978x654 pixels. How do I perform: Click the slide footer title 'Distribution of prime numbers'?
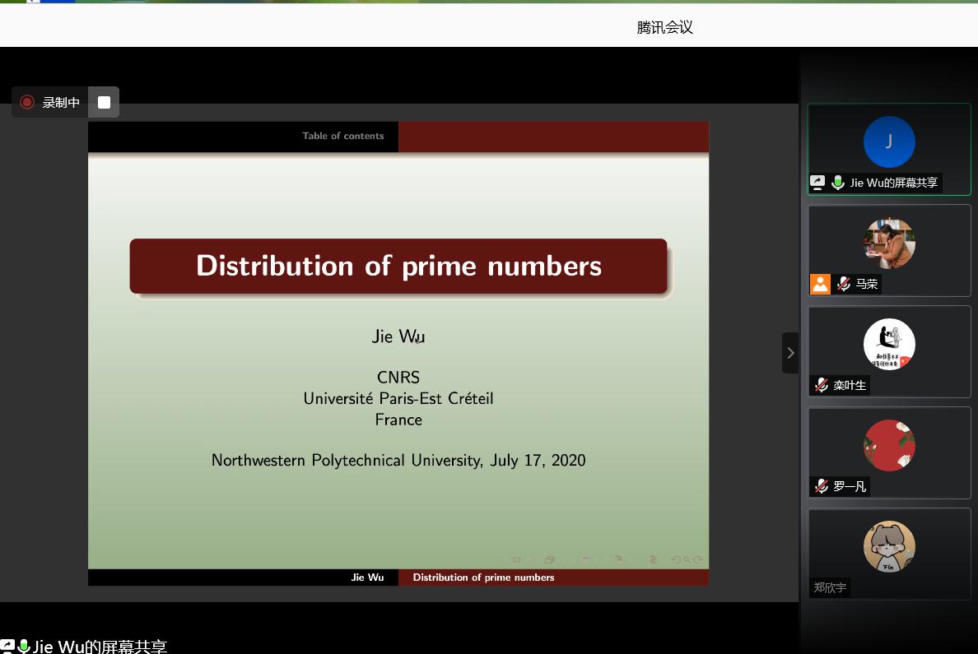tap(483, 577)
